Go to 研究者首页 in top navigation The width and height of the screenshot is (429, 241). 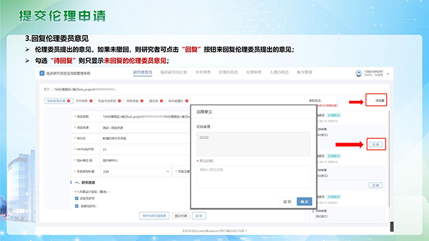point(143,72)
